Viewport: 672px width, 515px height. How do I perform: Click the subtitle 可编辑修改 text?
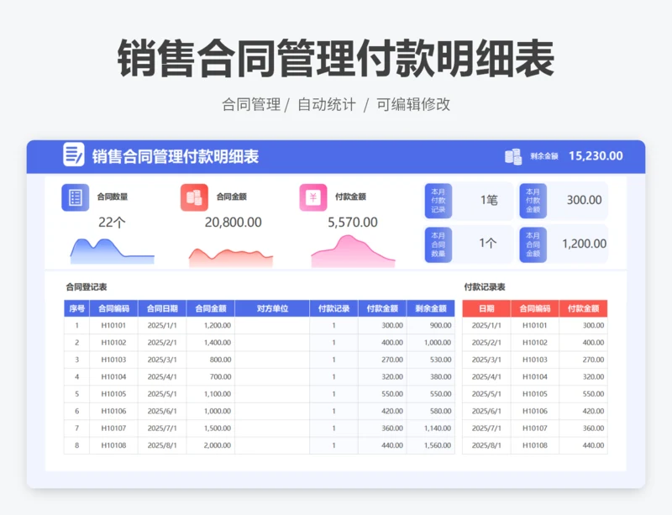click(413, 104)
